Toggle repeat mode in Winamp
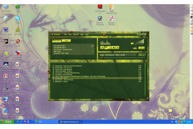The height and width of the screenshot is (129, 193). click(x=143, y=48)
